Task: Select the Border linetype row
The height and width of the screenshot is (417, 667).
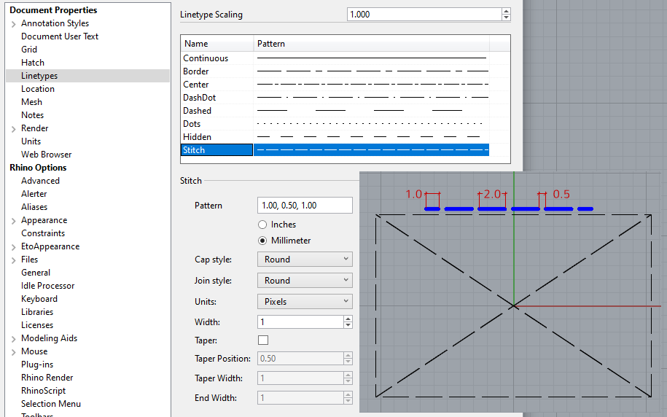Action: pyautogui.click(x=335, y=71)
